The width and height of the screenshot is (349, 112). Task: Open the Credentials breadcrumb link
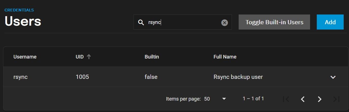pos(19,10)
